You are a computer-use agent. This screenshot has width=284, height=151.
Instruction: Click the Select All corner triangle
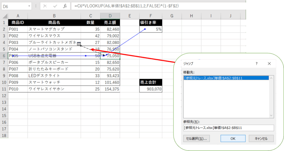4,16
